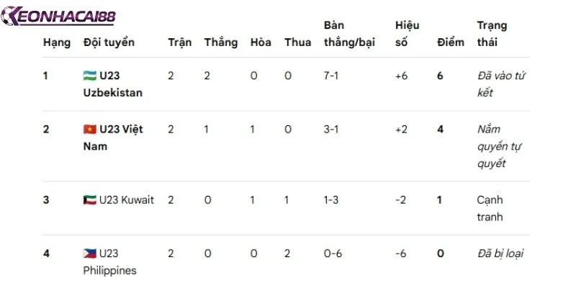Click the KEONHACAI88 logo
576x288 pixels.
click(58, 16)
